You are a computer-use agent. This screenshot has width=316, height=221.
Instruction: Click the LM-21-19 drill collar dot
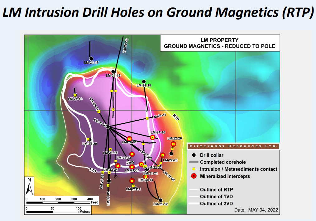[x=113, y=72]
